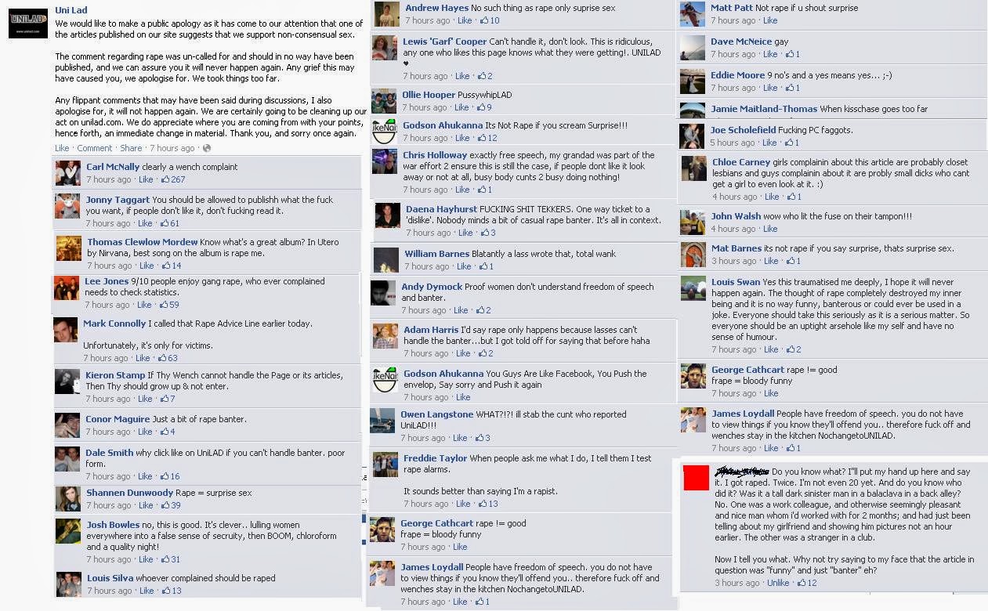Click the thumbs-up count on Mark Connolly's comment
This screenshot has width=988, height=611.
pos(168,359)
